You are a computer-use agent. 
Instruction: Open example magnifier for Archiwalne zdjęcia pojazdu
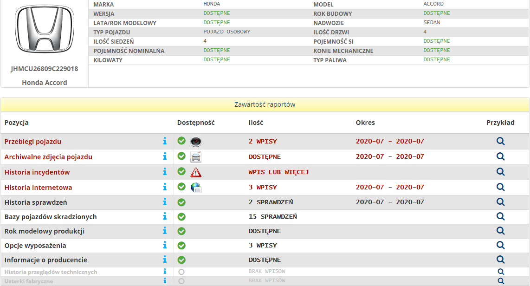click(x=500, y=156)
